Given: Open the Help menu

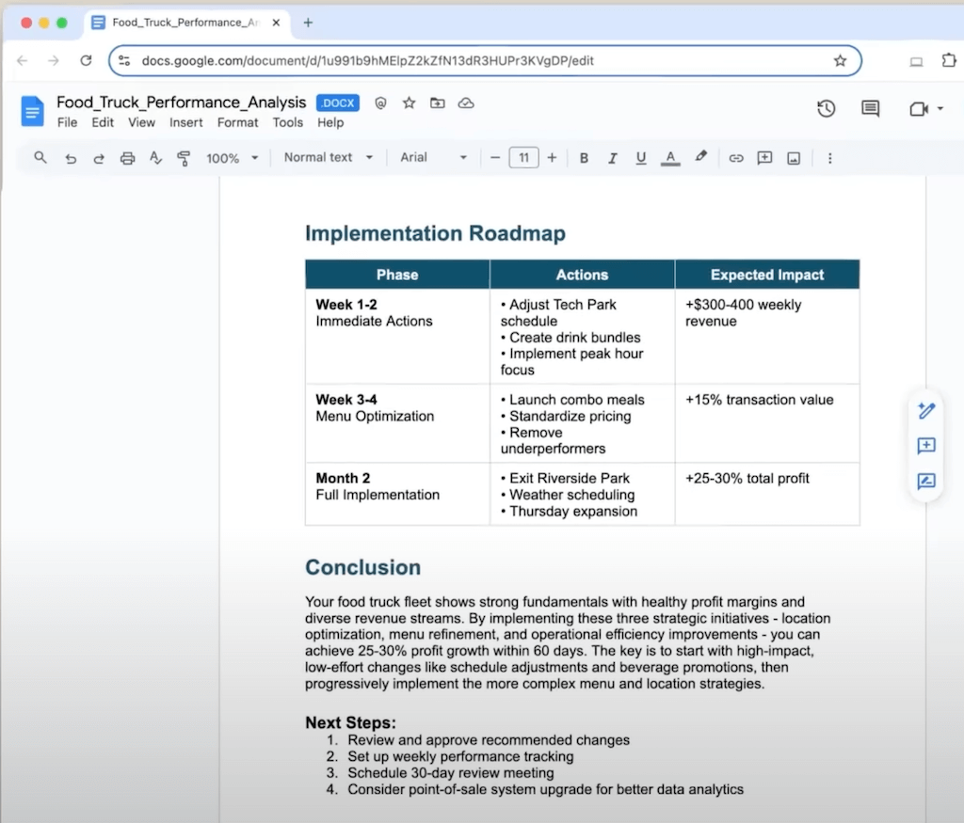Looking at the screenshot, I should [x=330, y=122].
